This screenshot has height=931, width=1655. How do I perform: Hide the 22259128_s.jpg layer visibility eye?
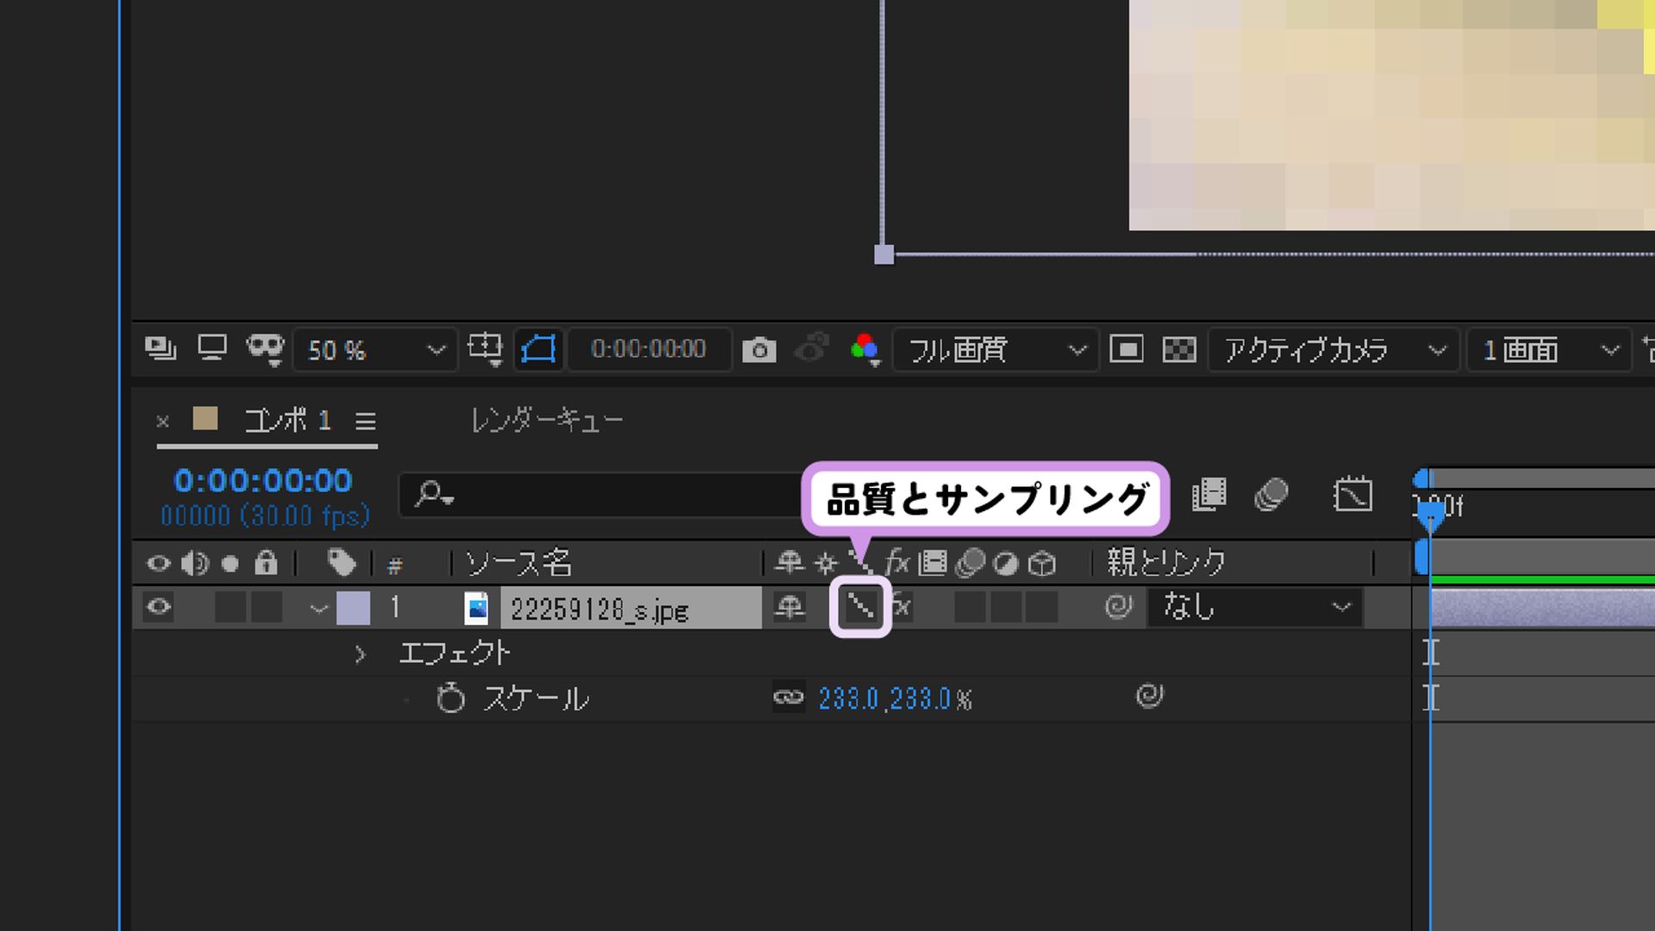158,608
